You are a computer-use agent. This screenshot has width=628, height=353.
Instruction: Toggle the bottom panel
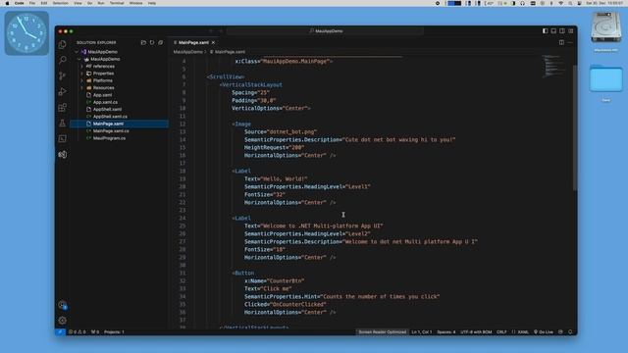point(553,30)
